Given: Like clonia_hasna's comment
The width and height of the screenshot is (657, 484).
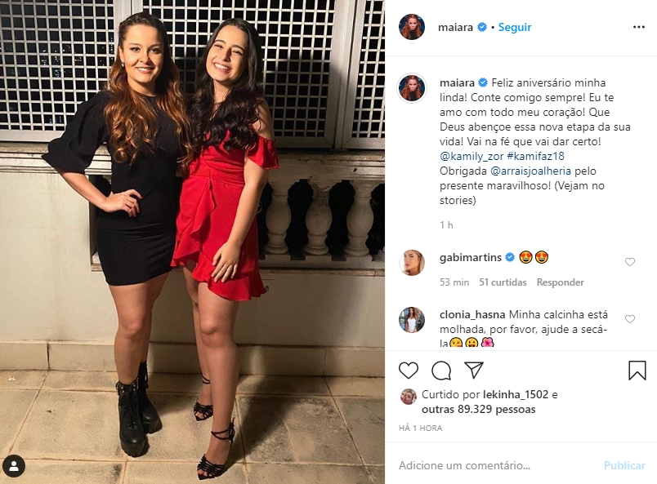Looking at the screenshot, I should (x=630, y=319).
